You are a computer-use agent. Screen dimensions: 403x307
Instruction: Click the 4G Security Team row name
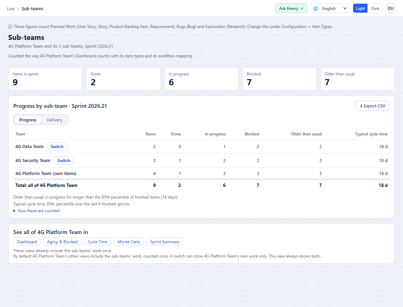tap(33, 160)
